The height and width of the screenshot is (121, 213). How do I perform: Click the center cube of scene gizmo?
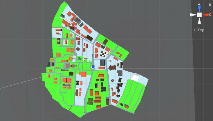pos(199,15)
